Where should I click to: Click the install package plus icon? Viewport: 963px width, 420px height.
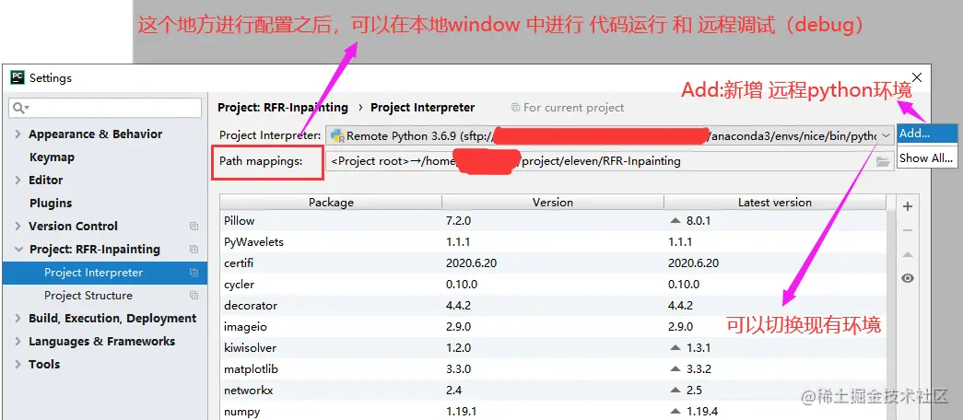(x=908, y=207)
